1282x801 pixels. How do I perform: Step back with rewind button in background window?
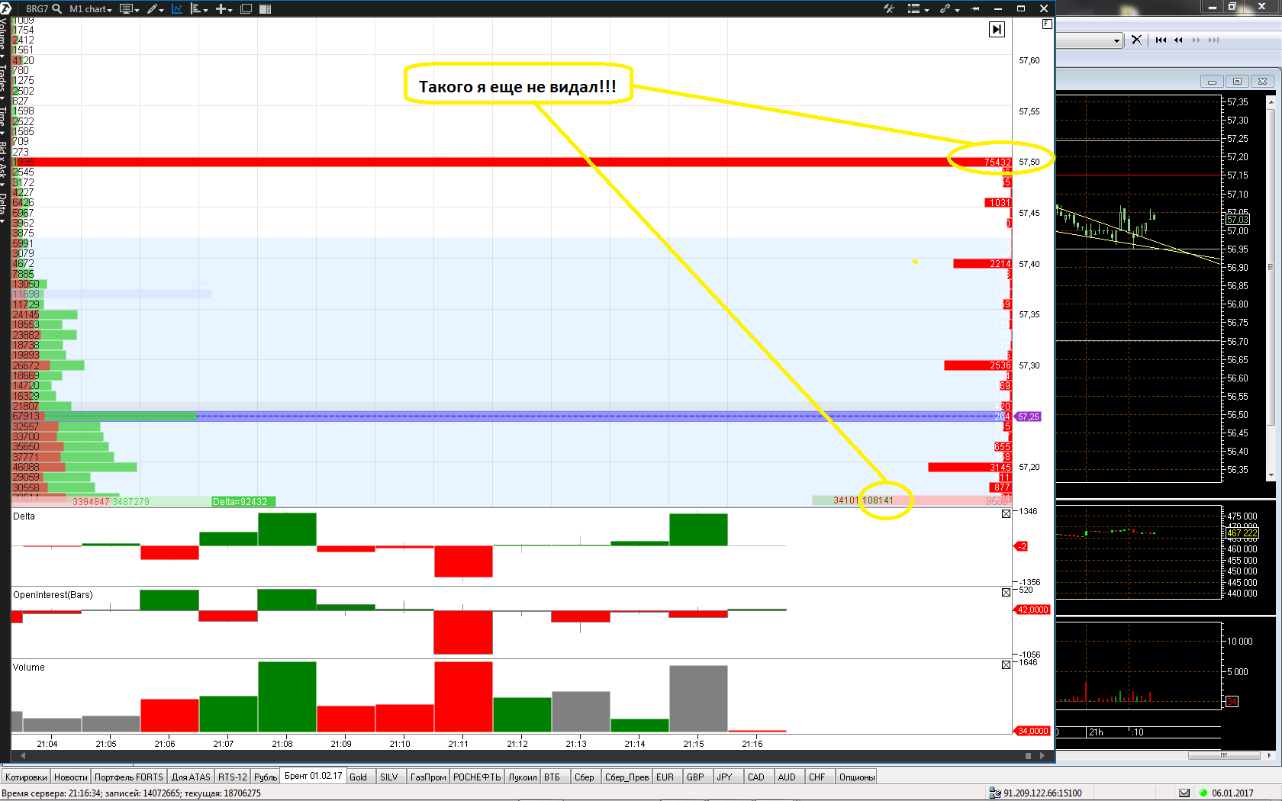[x=1178, y=40]
